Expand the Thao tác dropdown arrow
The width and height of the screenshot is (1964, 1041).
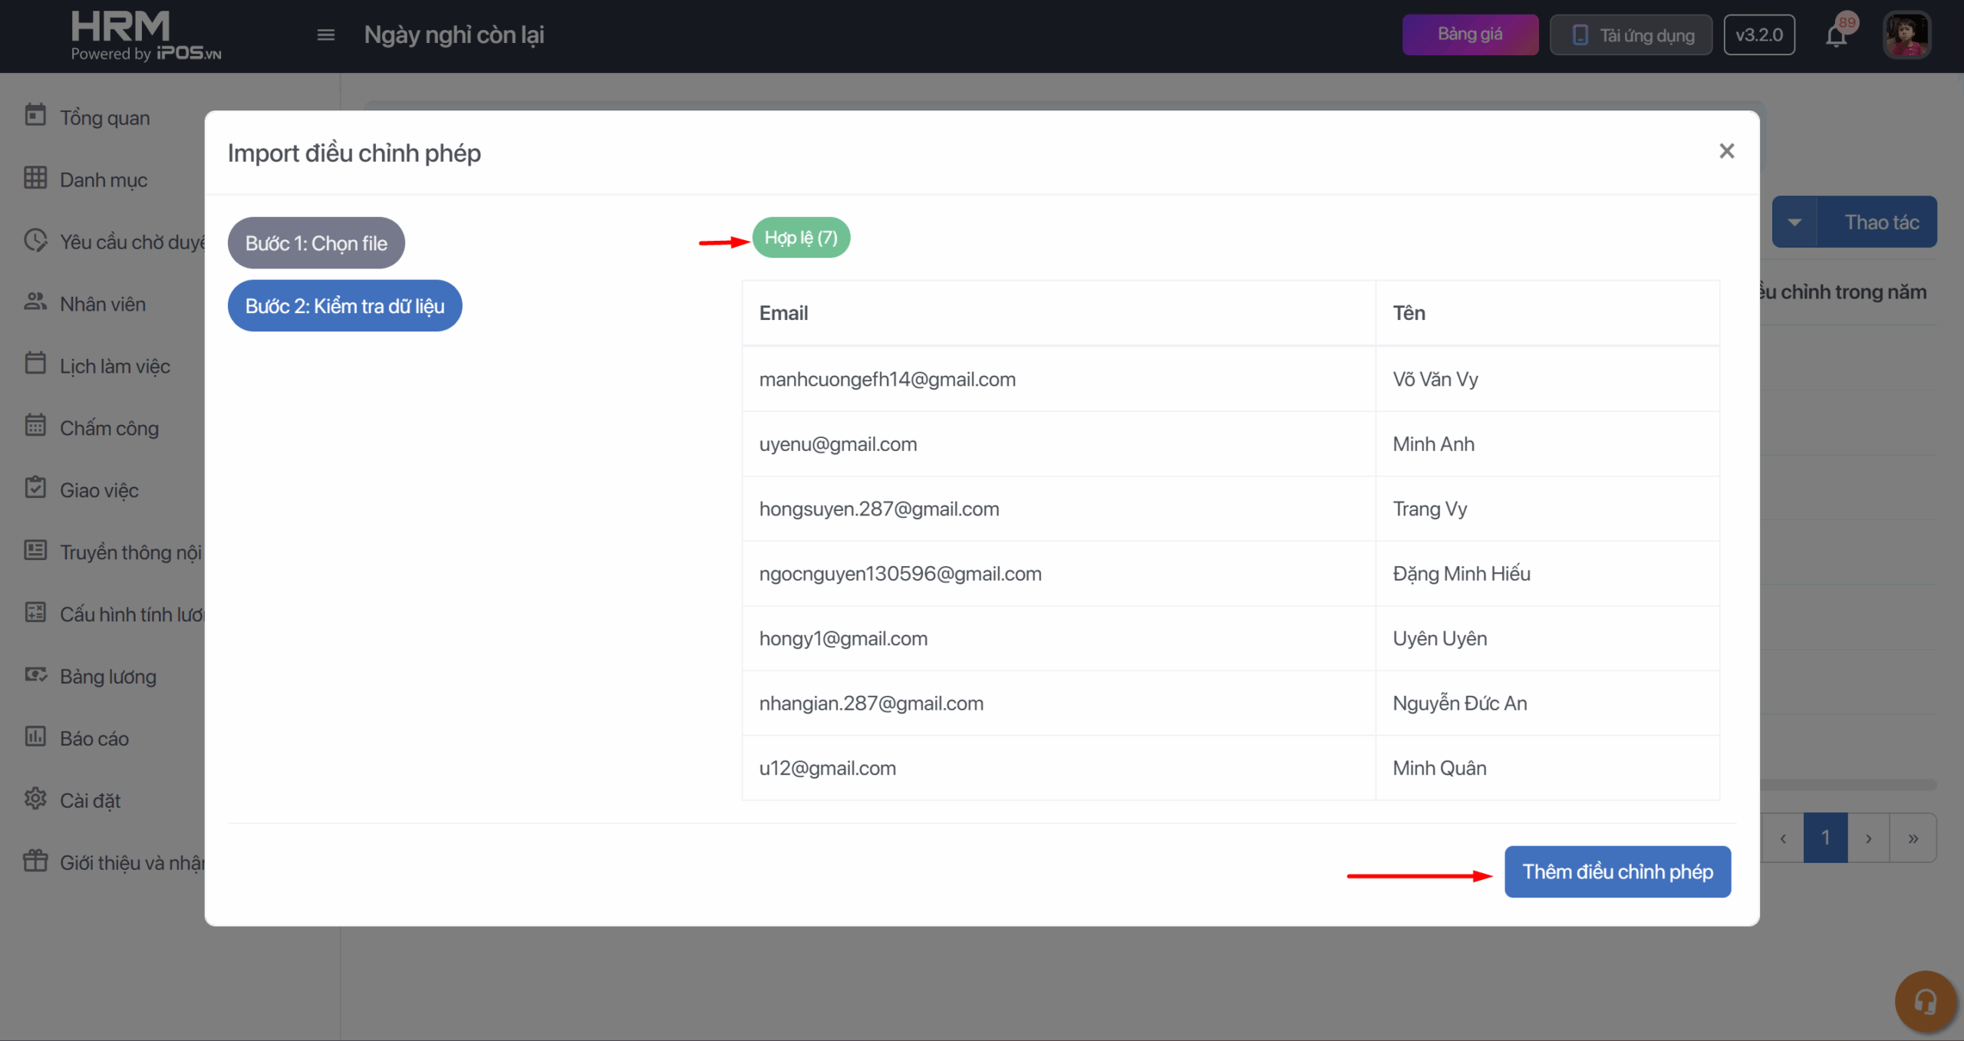click(x=1794, y=222)
